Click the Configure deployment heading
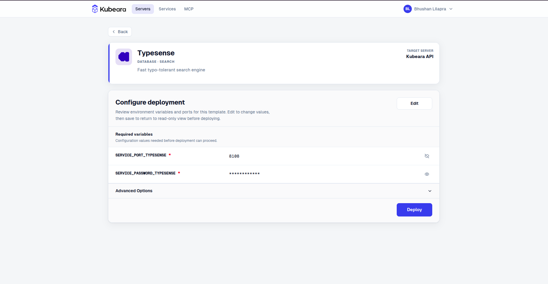Image resolution: width=548 pixels, height=284 pixels. click(150, 102)
